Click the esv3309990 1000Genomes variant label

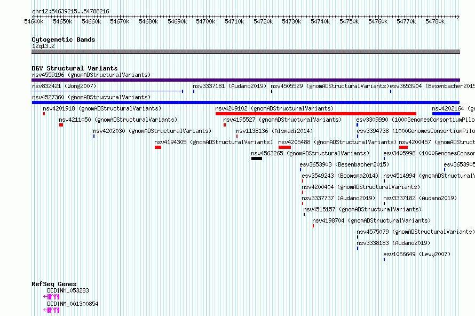point(415,120)
